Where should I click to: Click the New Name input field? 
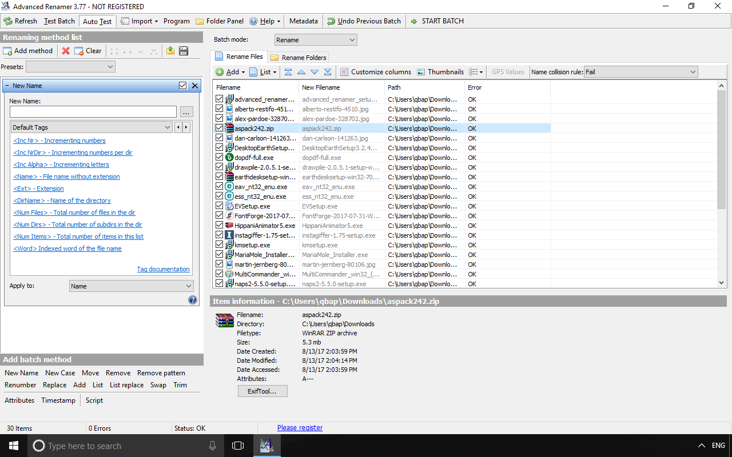tap(93, 111)
